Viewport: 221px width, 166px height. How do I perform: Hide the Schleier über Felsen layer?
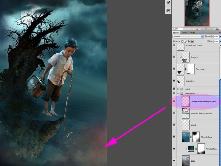coord(174,45)
